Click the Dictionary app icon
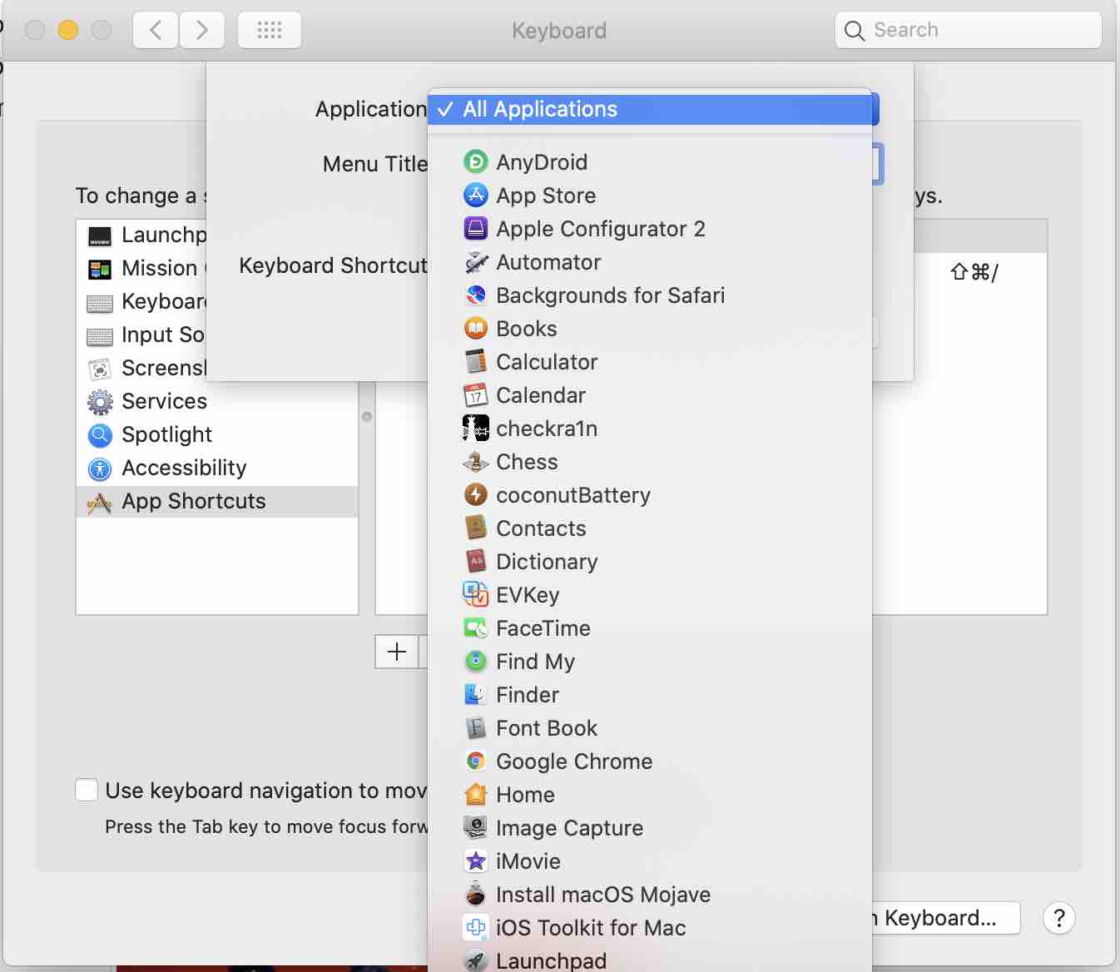The height and width of the screenshot is (972, 1120). click(x=475, y=562)
